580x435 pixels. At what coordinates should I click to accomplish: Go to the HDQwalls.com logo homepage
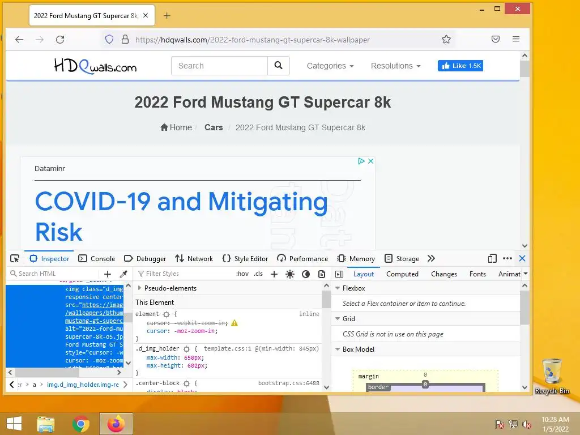(95, 66)
